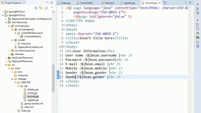The image size is (201, 113).
Task: Open Markers view icon in trim
Action: click(198, 24)
